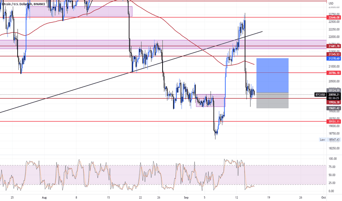The width and height of the screenshot is (342, 201).
Task: Click the 18750.00 price axis tick
Action: [334, 133]
